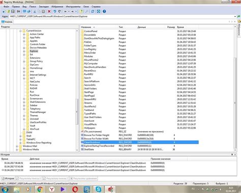Close the История panel

pyautogui.click(x=235, y=155)
